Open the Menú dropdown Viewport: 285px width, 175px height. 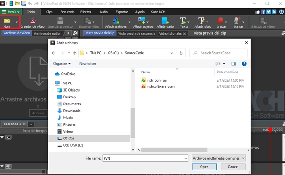pyautogui.click(x=11, y=12)
